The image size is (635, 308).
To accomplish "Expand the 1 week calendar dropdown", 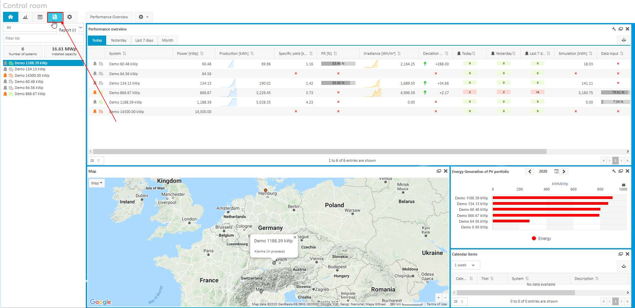I will (465, 265).
